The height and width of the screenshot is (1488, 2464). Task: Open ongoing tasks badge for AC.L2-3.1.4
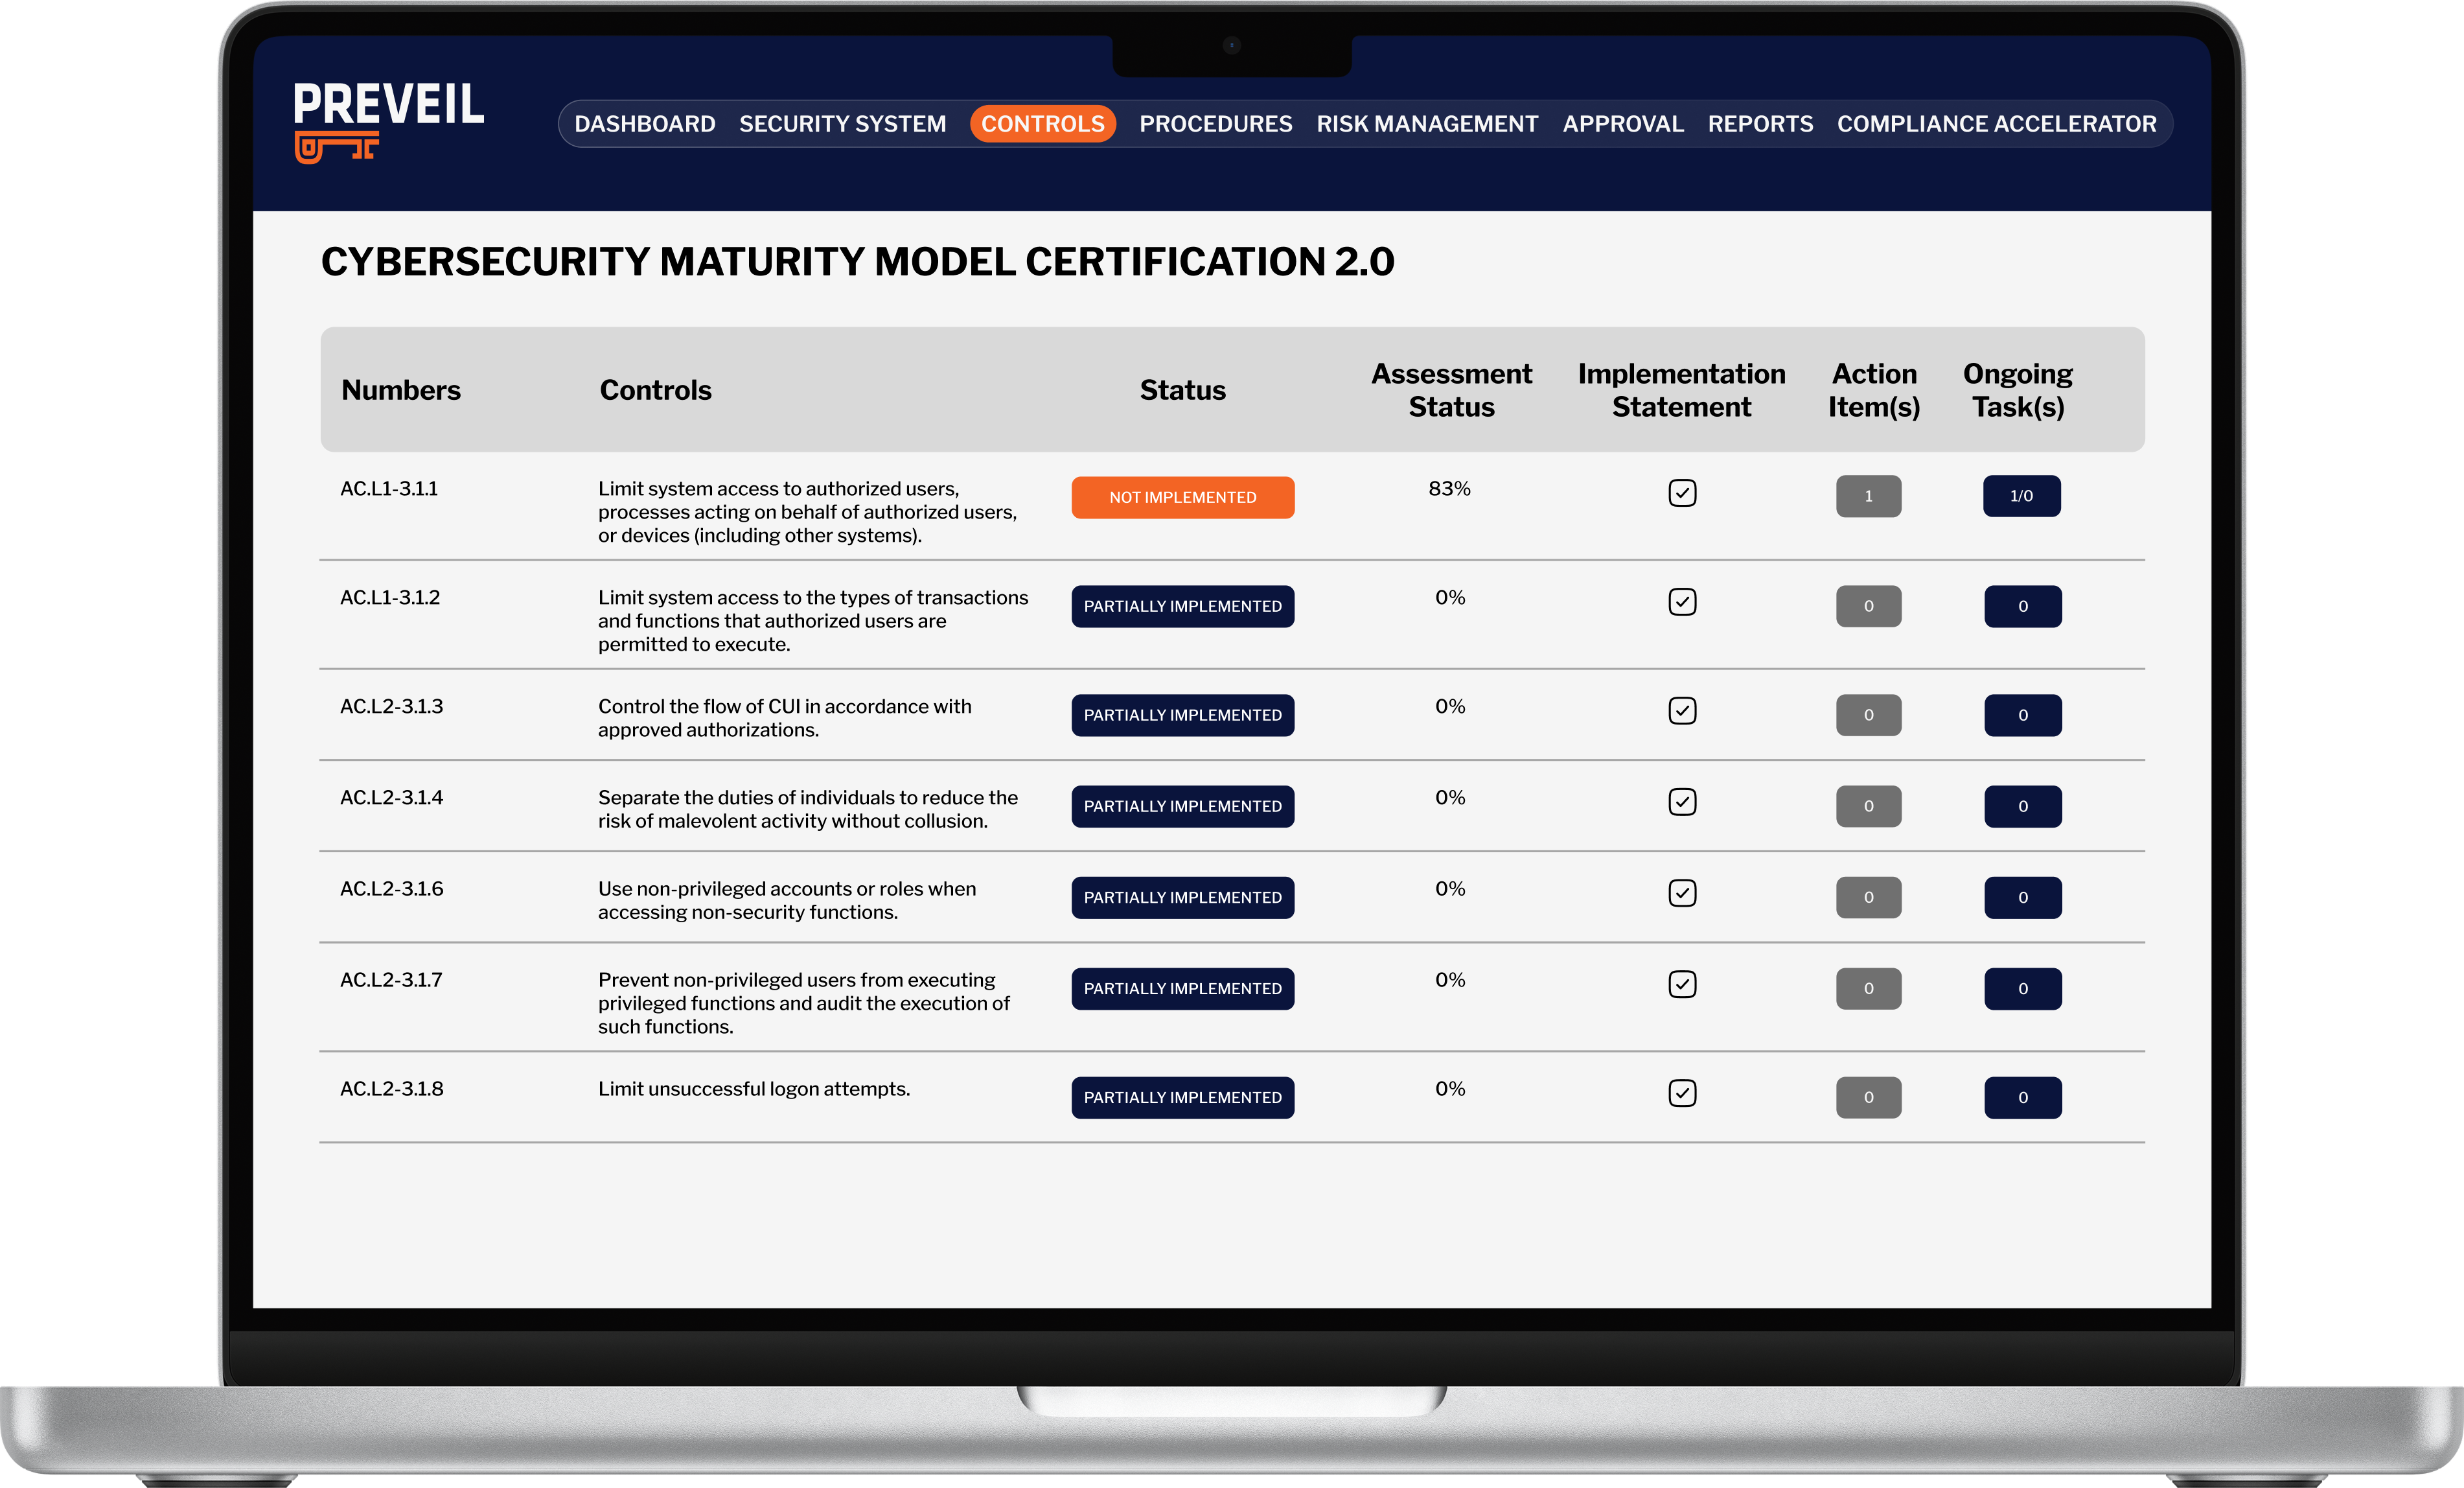tap(2023, 806)
